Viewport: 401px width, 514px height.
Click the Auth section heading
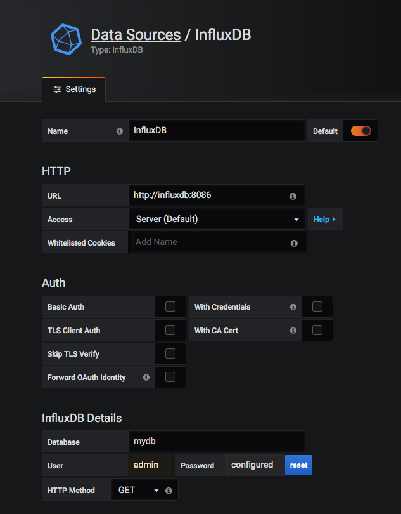(x=54, y=283)
